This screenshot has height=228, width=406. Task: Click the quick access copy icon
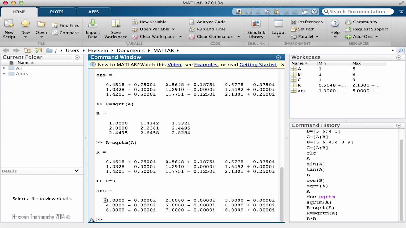click(x=267, y=12)
